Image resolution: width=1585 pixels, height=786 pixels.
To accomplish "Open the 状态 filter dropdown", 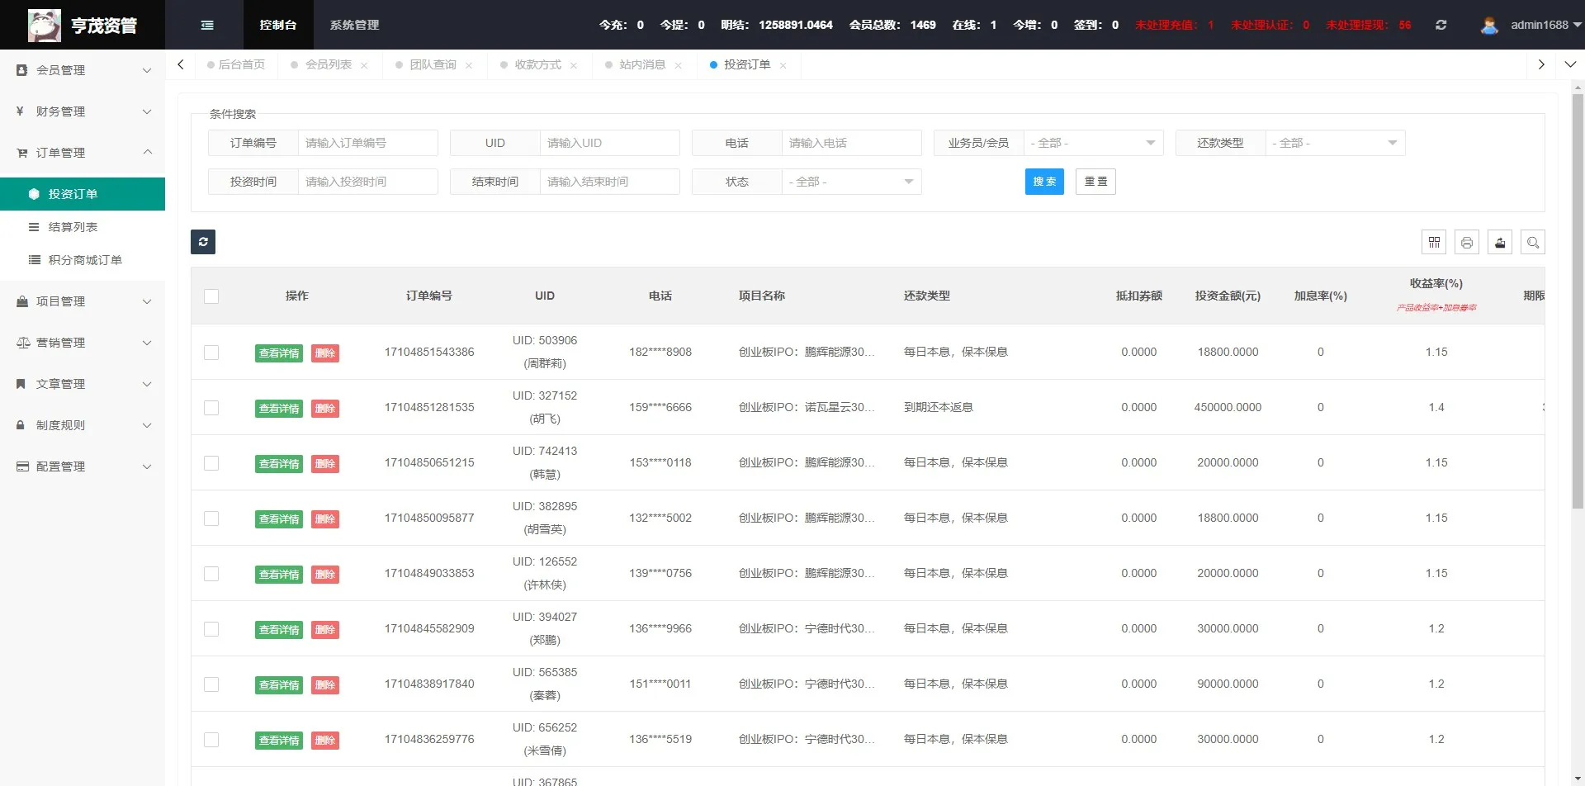I will tap(850, 182).
